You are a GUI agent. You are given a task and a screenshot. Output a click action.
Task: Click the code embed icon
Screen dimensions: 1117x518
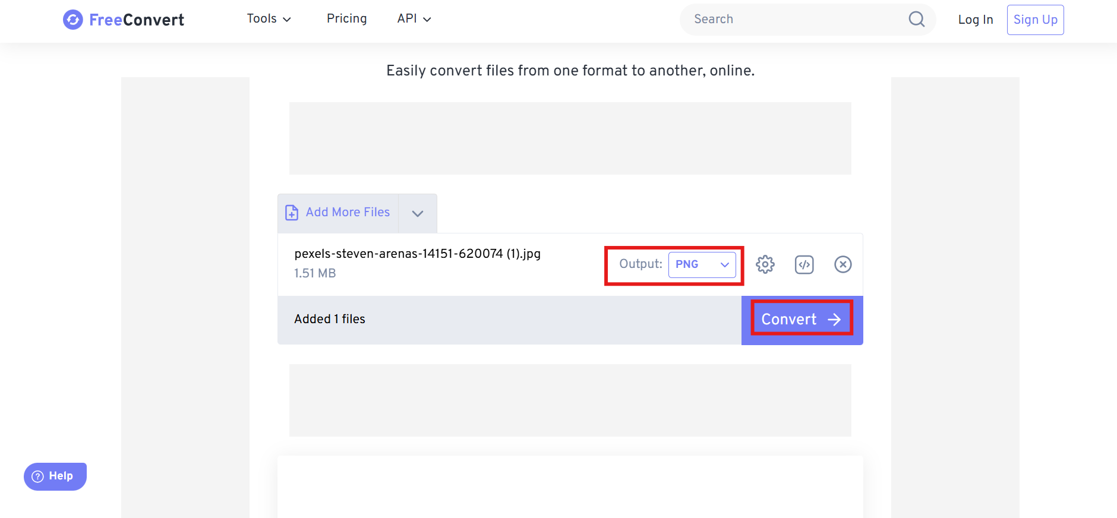[x=804, y=264]
